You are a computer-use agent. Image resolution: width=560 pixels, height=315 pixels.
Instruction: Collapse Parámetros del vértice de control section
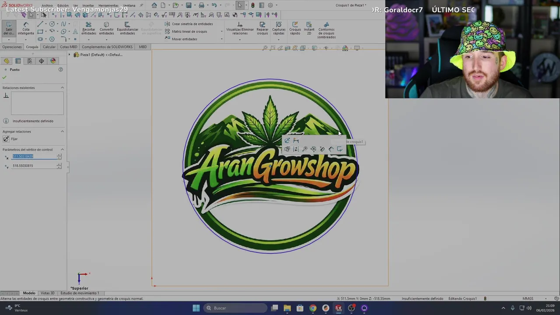[62, 149]
